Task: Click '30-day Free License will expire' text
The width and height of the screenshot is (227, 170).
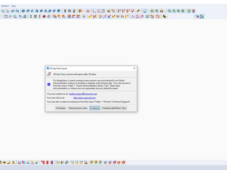Action: 75,74
